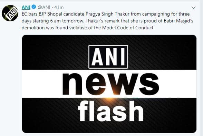Open the ANI round profile avatar
Screen dimensions: 203x136
click(10, 13)
